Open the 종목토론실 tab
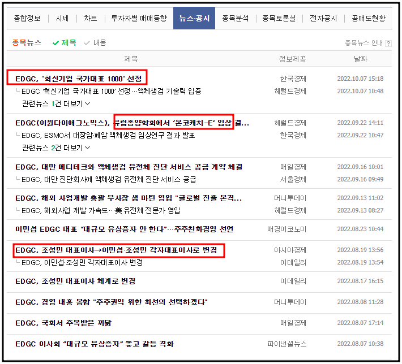This screenshot has height=364, width=402. pyautogui.click(x=279, y=18)
